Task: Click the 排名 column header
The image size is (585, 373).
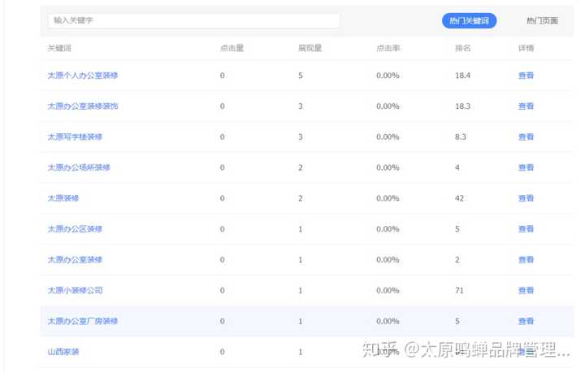Action: click(x=462, y=48)
